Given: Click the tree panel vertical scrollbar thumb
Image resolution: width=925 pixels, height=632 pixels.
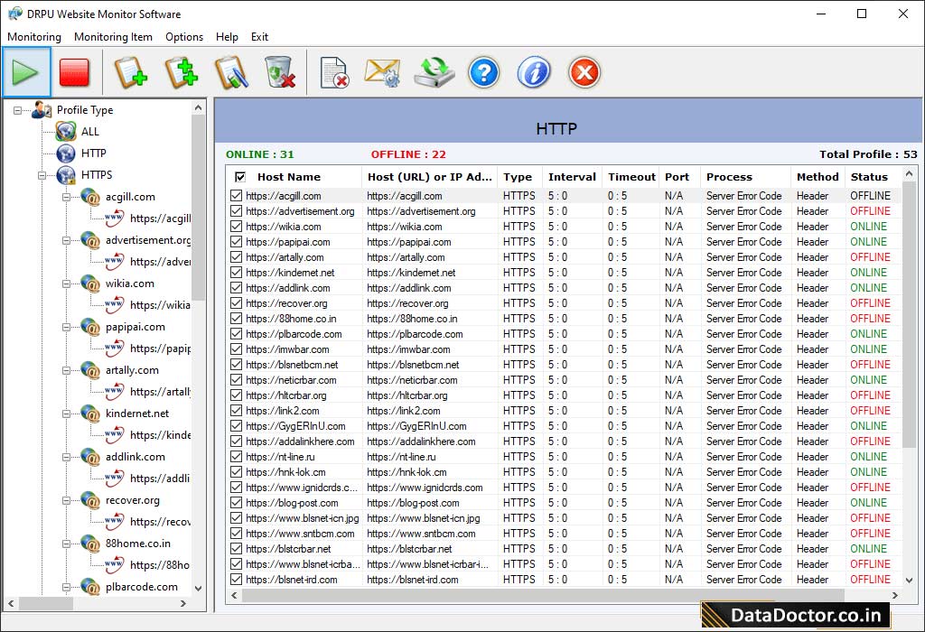Looking at the screenshot, I should (x=198, y=209).
